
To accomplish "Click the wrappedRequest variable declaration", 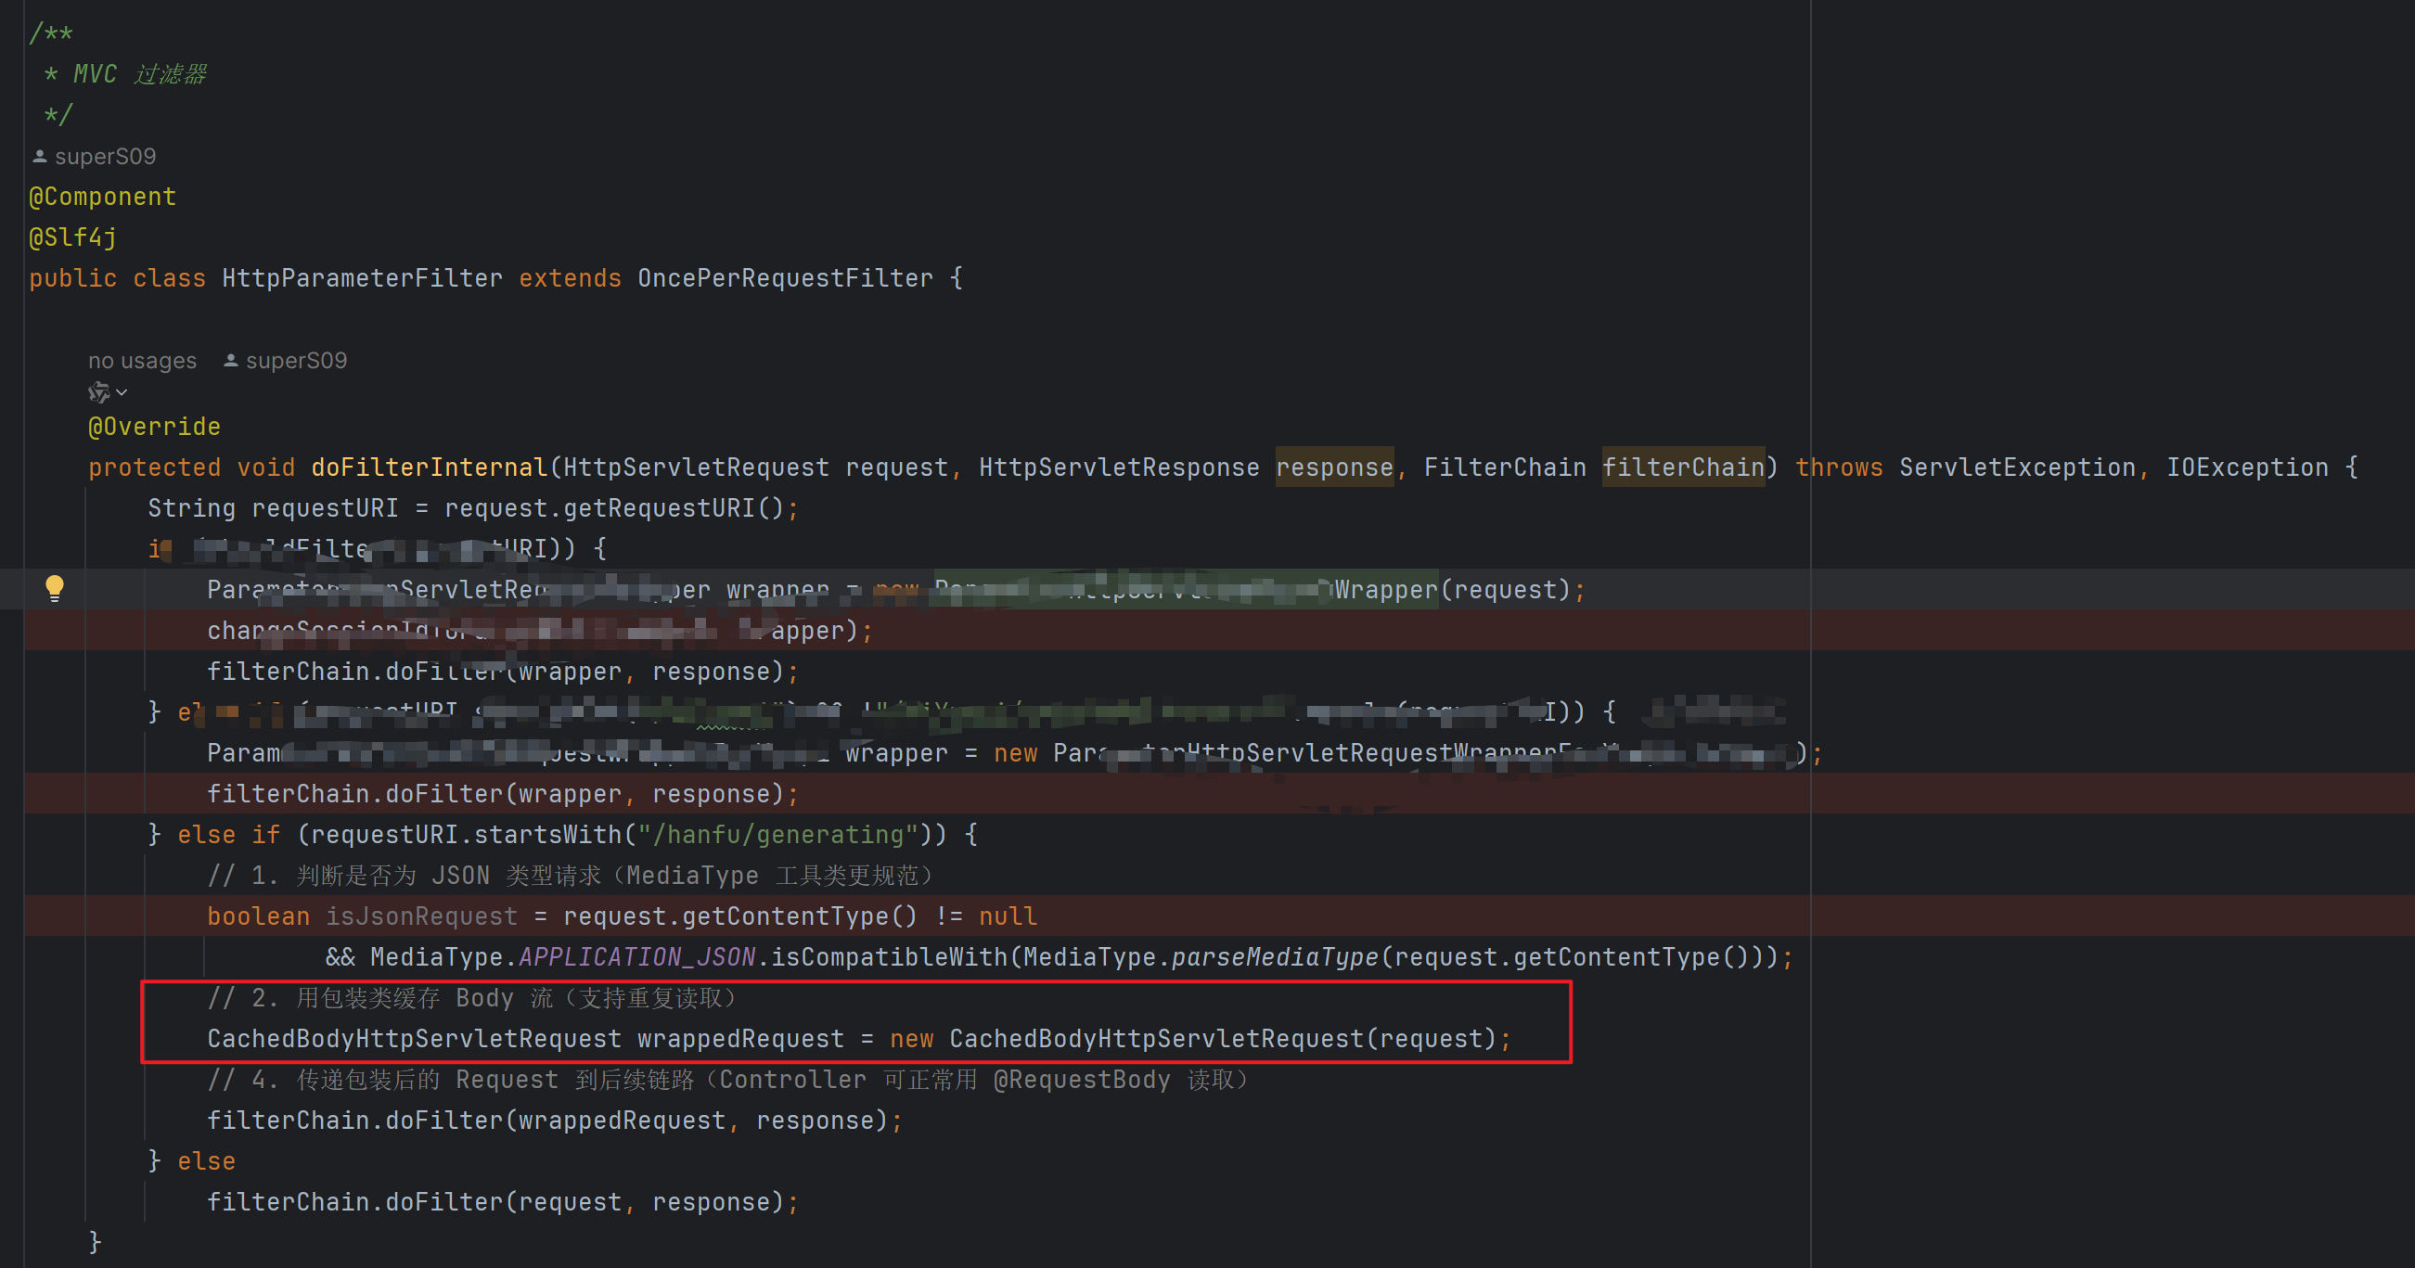I will tap(740, 1039).
